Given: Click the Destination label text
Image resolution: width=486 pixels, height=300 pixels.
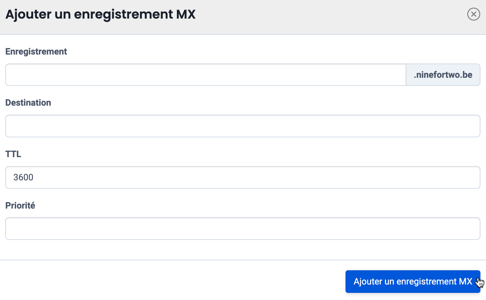Looking at the screenshot, I should tap(28, 103).
